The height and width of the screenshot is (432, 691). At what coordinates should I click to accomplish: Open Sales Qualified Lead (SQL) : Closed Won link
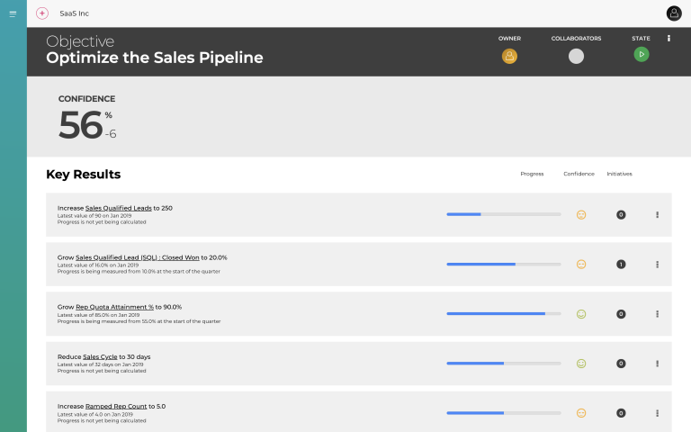(x=137, y=257)
